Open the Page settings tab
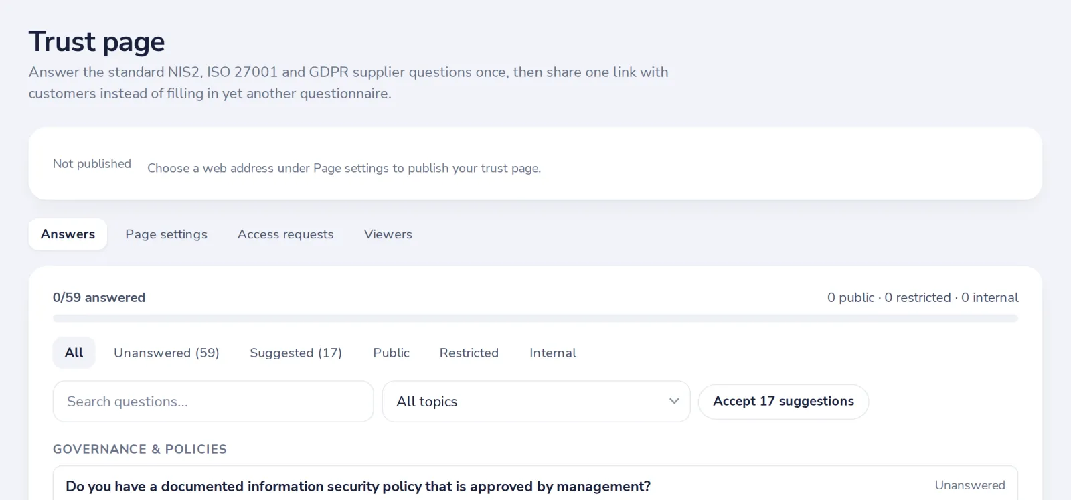This screenshot has width=1071, height=500. [x=166, y=234]
